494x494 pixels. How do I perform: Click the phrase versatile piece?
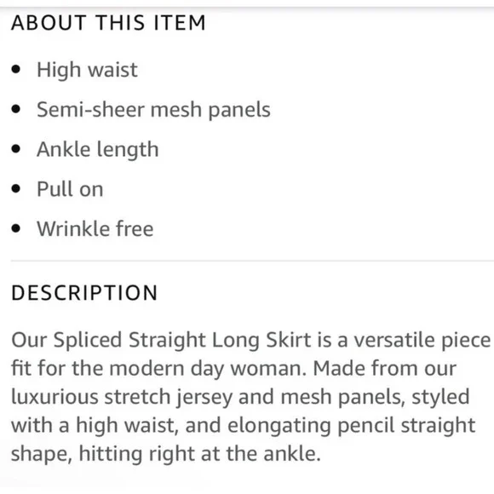pyautogui.click(x=422, y=342)
